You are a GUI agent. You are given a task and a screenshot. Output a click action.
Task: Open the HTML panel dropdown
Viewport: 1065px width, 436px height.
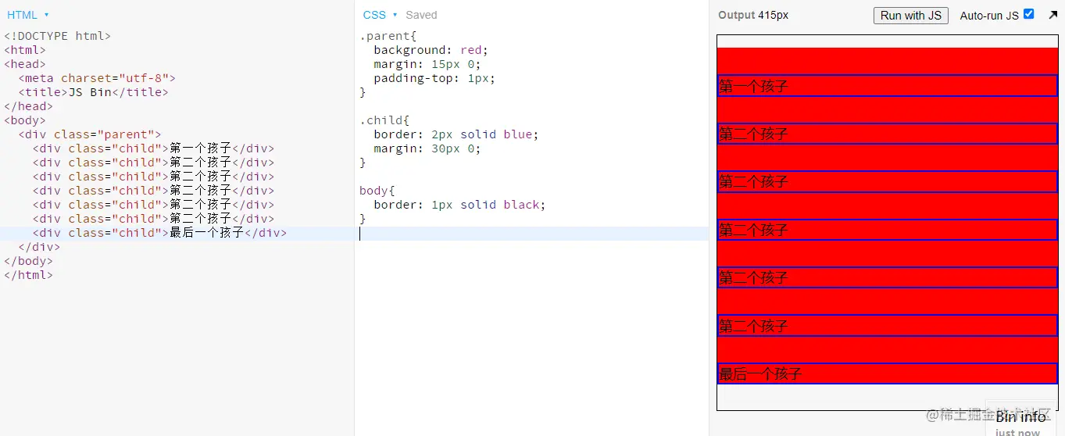pyautogui.click(x=27, y=15)
